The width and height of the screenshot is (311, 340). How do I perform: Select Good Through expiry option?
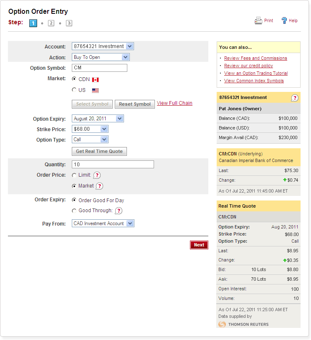click(74, 211)
